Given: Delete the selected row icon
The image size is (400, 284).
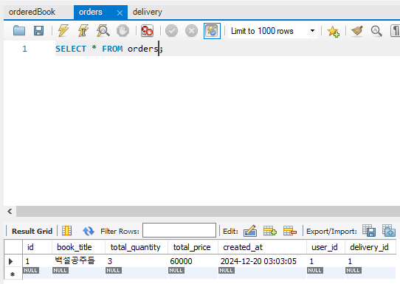Looking at the screenshot, I should click(290, 231).
